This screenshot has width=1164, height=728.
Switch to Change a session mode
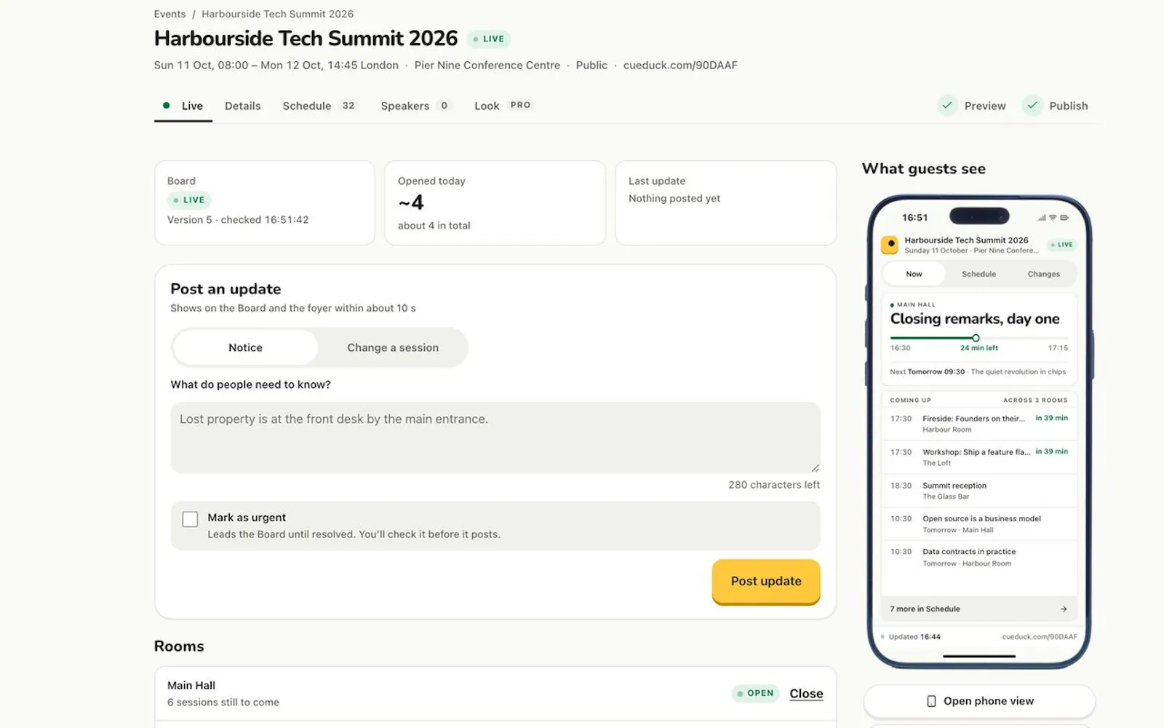[x=393, y=348]
